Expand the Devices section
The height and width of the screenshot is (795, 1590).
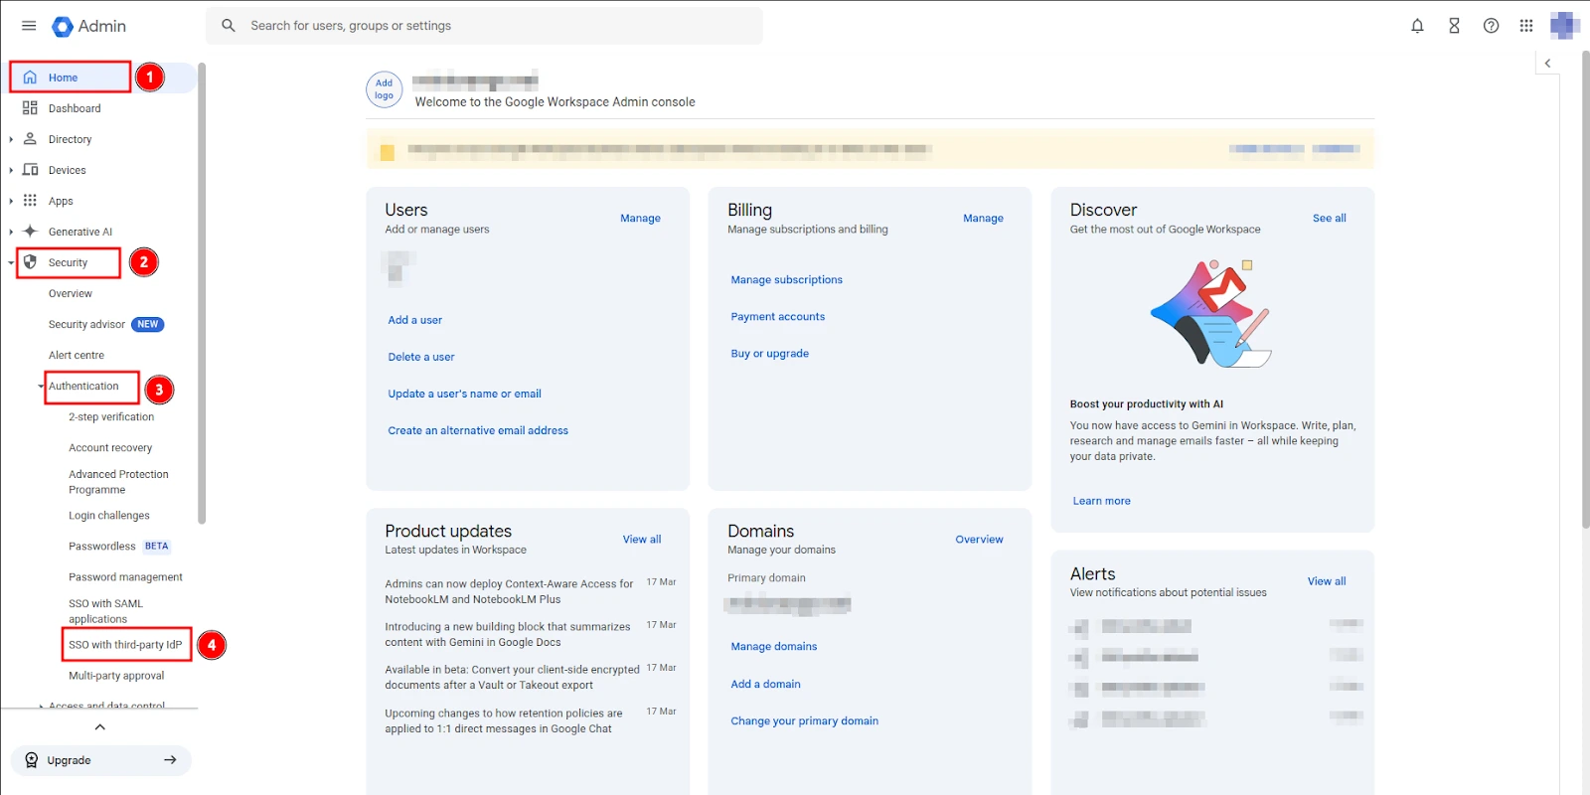[x=11, y=170]
